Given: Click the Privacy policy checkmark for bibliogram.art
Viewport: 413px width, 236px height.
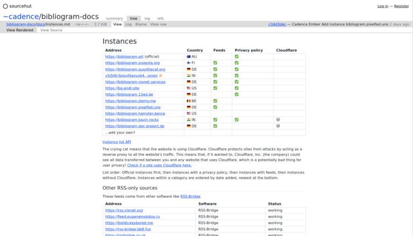Looking at the screenshot, I should (x=237, y=56).
